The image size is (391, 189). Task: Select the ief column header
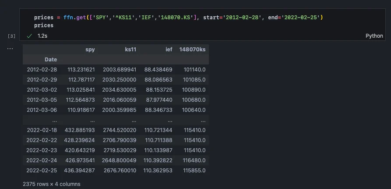point(169,50)
